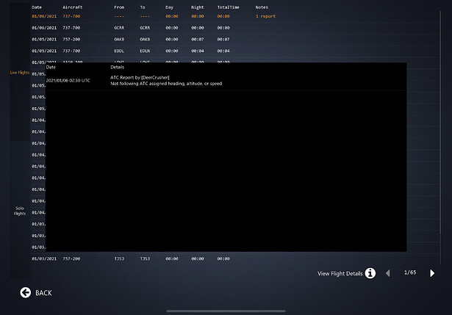The width and height of the screenshot is (452, 315).
Task: Click the TotalTime column header
Action: 228,7
